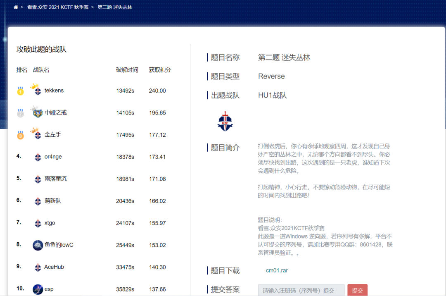Select the 雨落星沉 team name
Image resolution: width=446 pixels, height=296 pixels.
[56, 179]
